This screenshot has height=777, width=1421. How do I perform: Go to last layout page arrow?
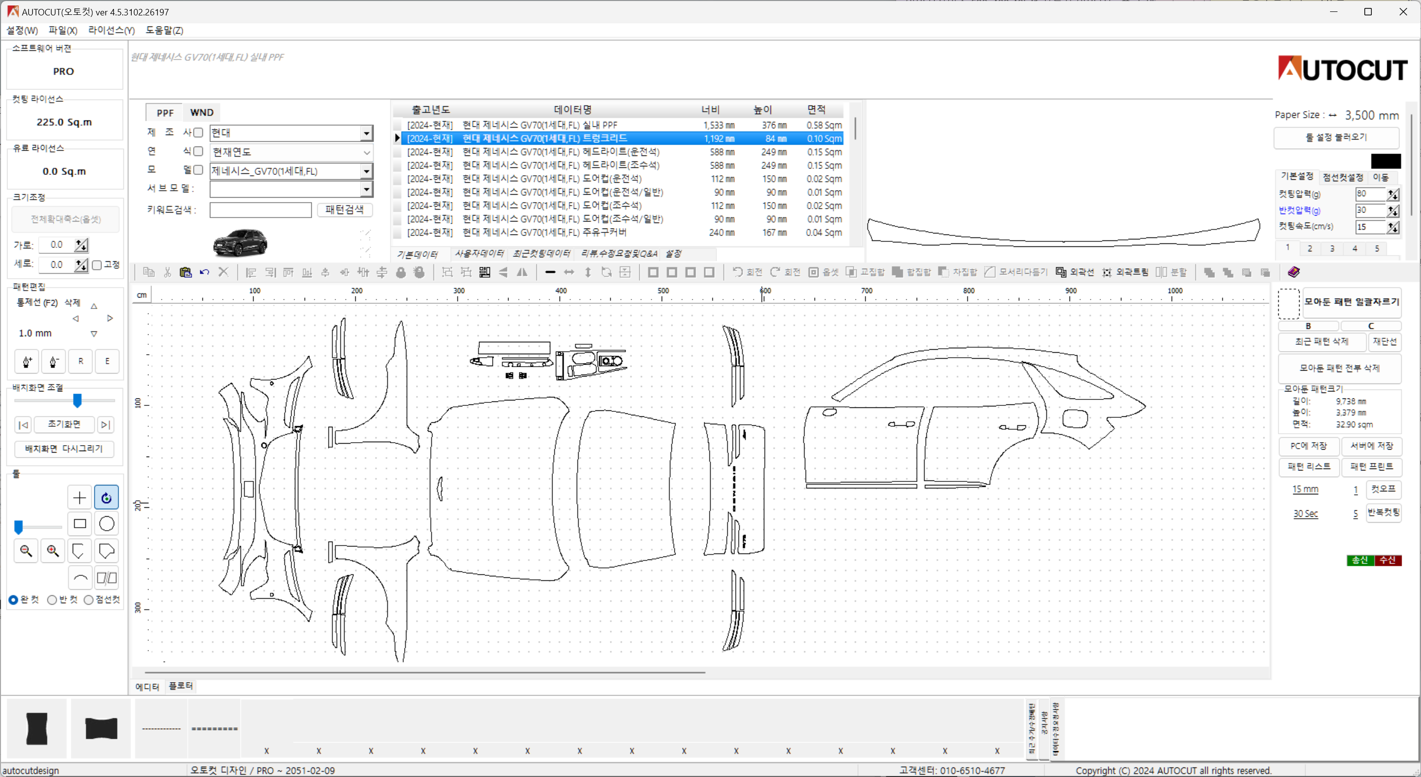pyautogui.click(x=105, y=425)
